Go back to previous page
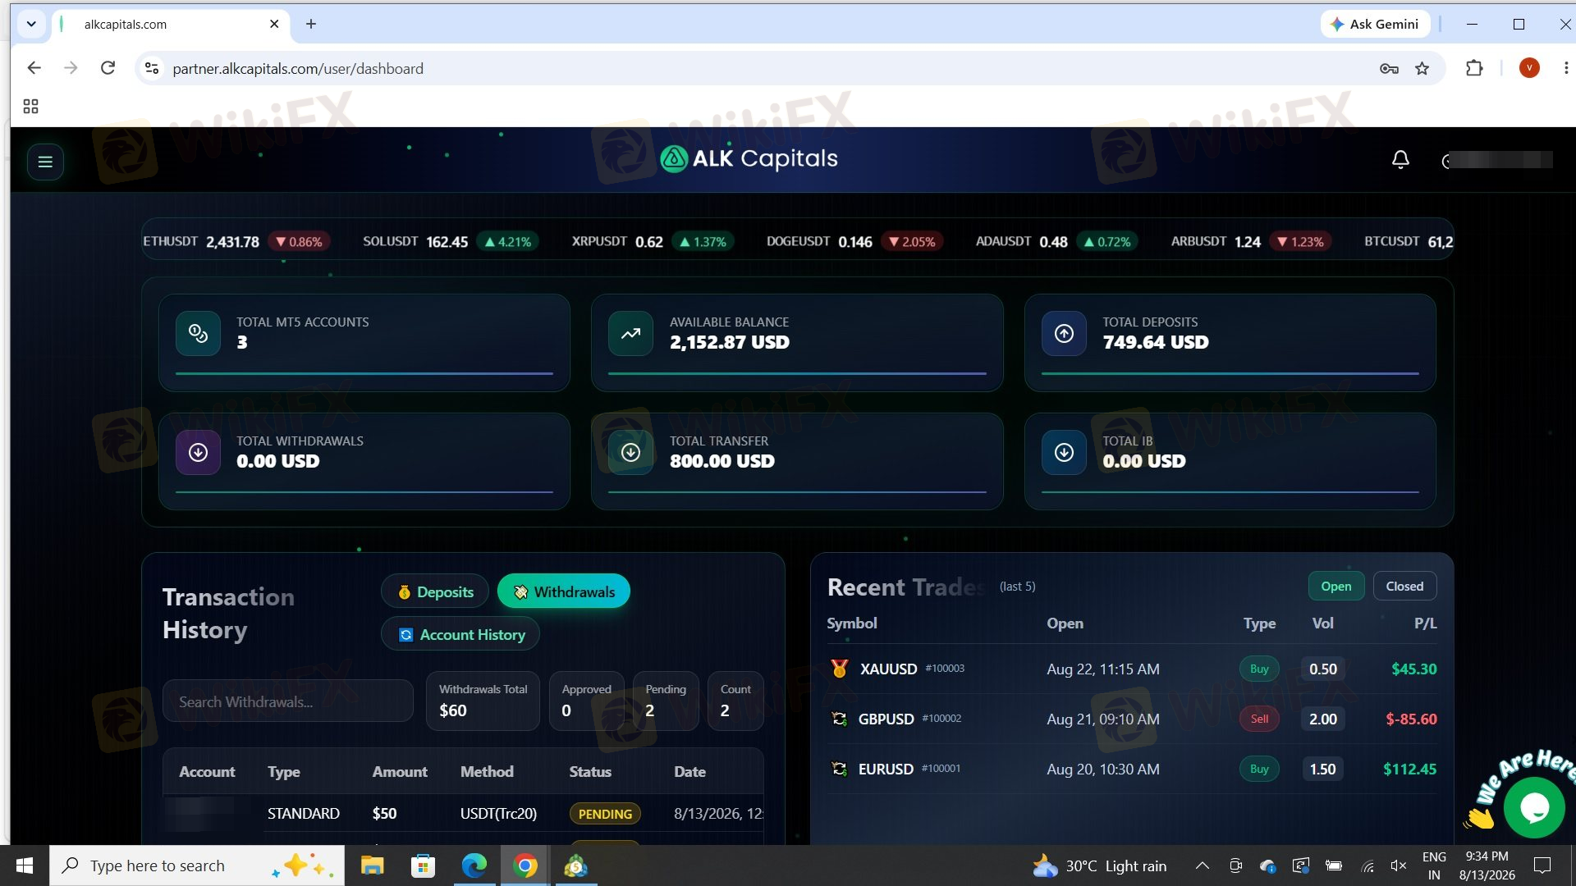This screenshot has width=1576, height=886. click(34, 68)
